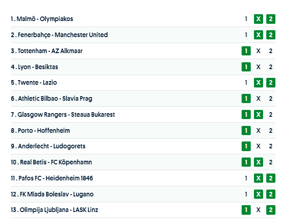
Task: Select X for Porto - Hoffenheim
Action: coord(258,131)
